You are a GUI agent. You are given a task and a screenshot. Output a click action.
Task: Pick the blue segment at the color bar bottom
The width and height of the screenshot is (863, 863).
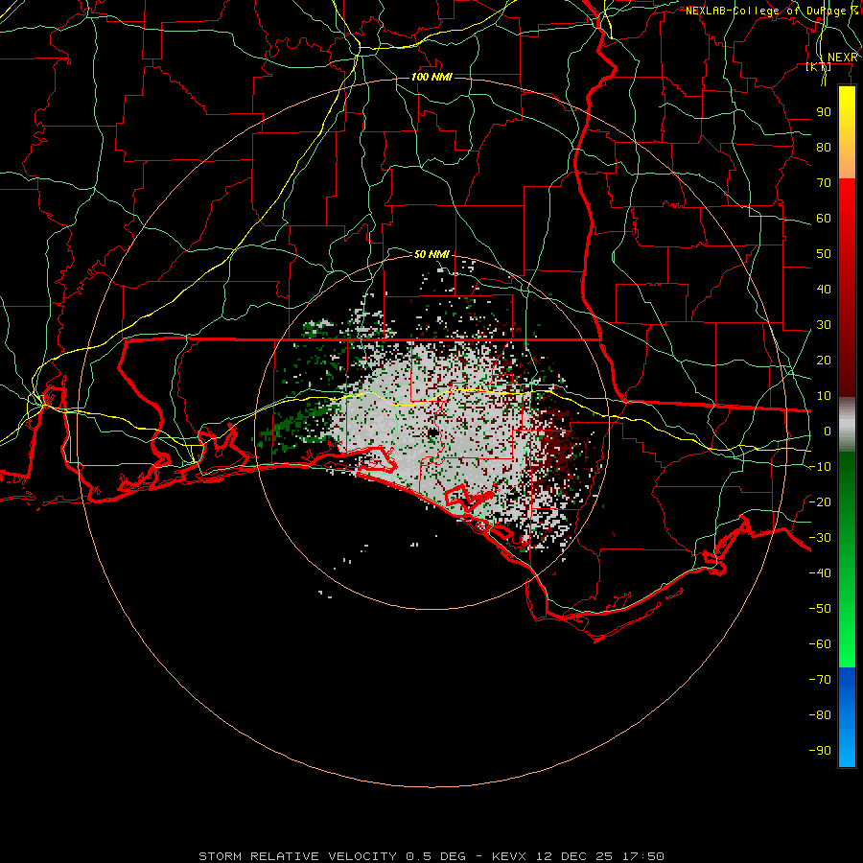coord(847,717)
